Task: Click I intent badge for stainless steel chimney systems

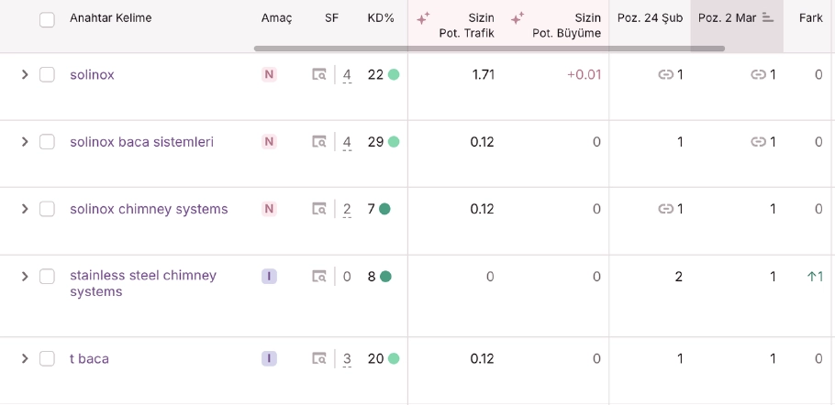Action: pos(269,276)
